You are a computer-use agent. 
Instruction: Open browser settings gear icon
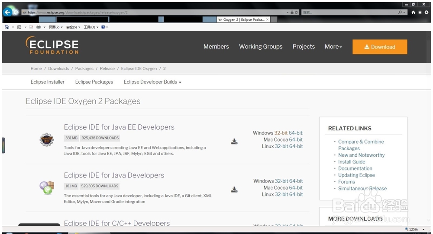coord(427,13)
